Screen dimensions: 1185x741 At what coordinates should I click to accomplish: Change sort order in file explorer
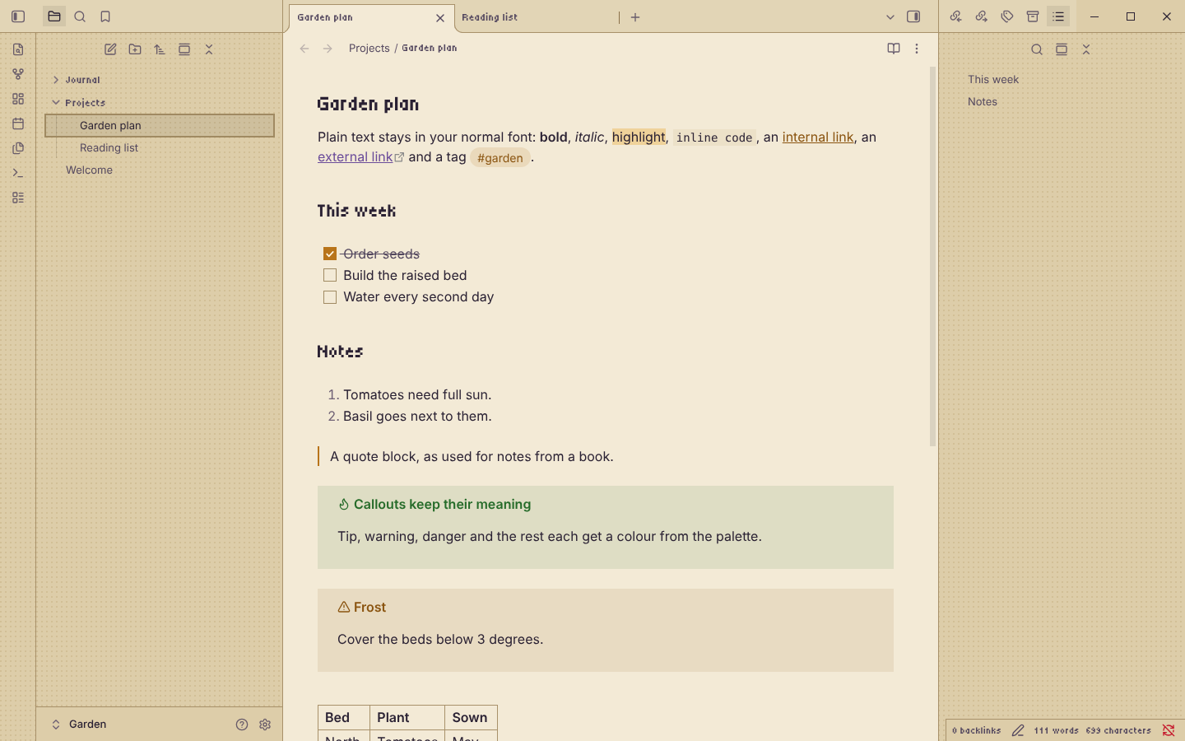pyautogui.click(x=160, y=49)
